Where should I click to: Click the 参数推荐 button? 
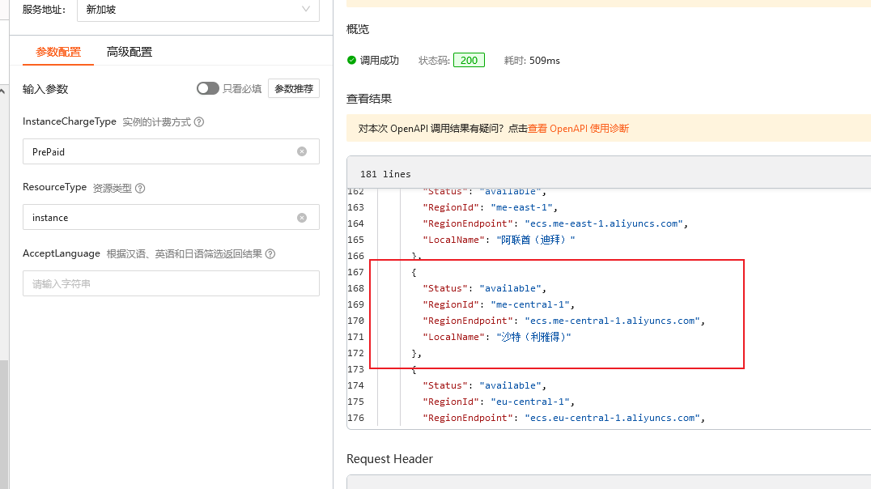pos(294,89)
